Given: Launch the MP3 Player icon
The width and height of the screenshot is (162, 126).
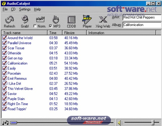Looking at the screenshot, I should coord(87,19).
